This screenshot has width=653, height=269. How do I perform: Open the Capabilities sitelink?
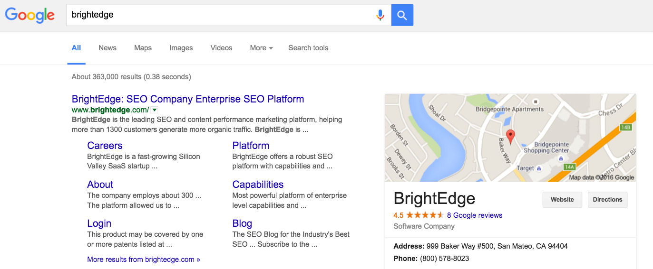coord(258,185)
